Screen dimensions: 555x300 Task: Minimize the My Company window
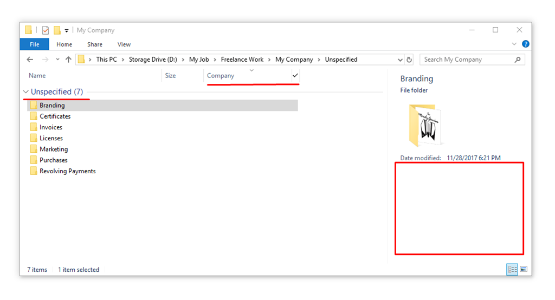[472, 30]
